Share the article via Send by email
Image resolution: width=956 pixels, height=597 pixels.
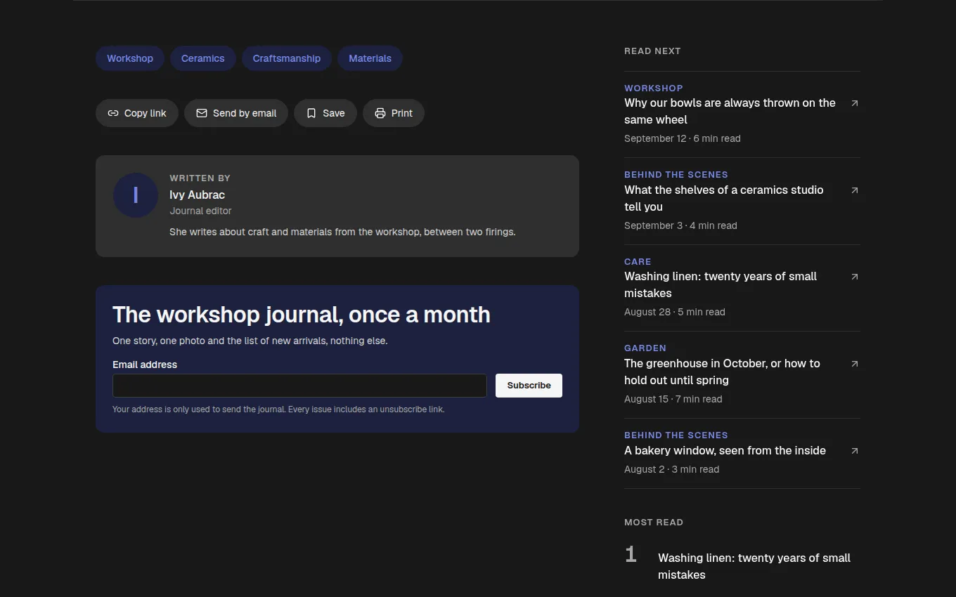(x=236, y=113)
